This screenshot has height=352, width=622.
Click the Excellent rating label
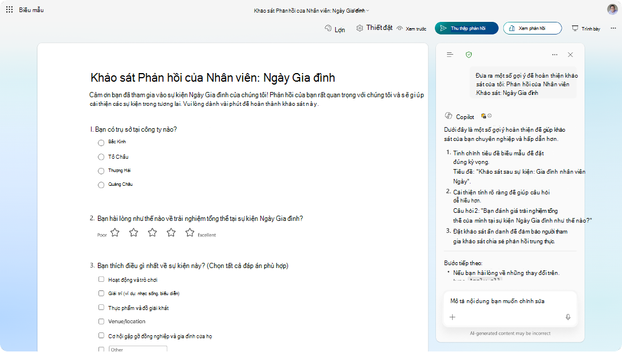coord(207,235)
